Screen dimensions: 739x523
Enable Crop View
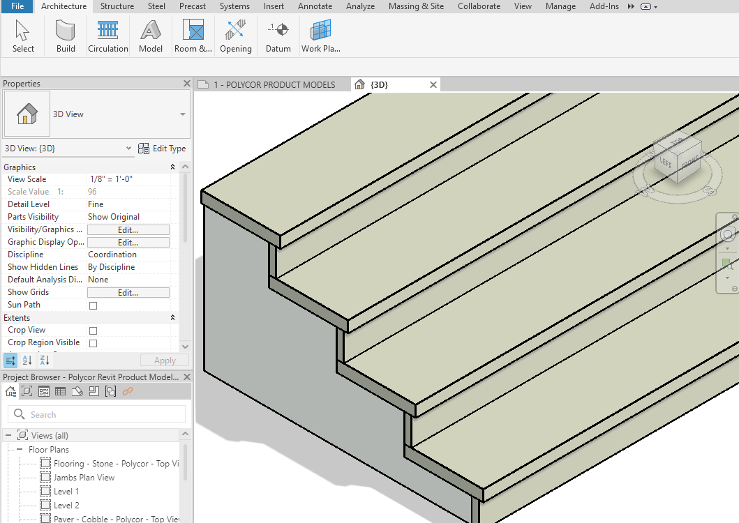91,330
